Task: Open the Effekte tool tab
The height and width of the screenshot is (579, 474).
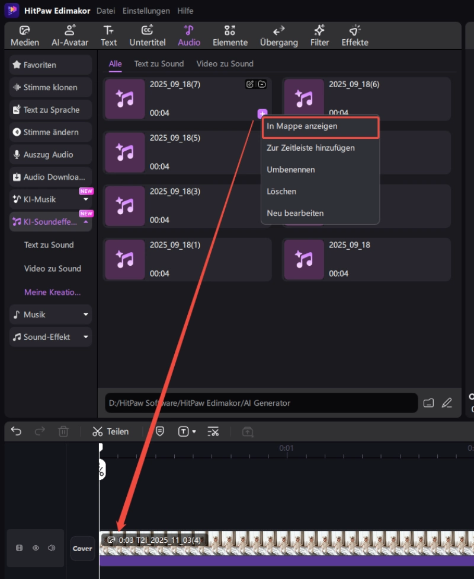Action: (354, 36)
